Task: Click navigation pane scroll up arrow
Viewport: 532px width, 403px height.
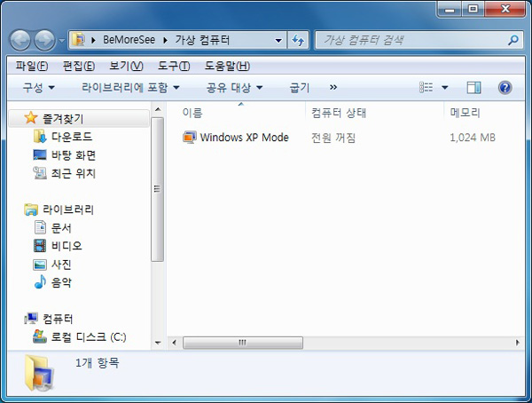Action: coord(158,109)
